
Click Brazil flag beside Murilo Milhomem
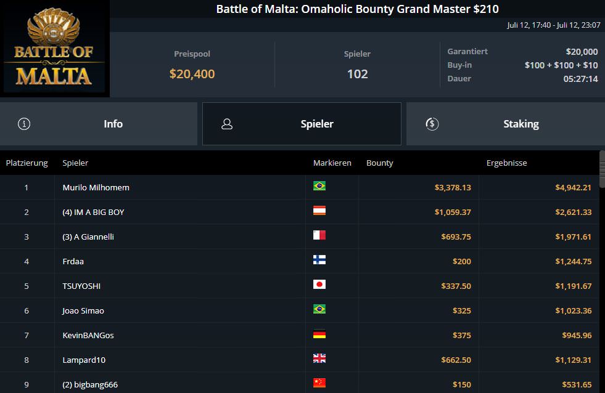319,185
